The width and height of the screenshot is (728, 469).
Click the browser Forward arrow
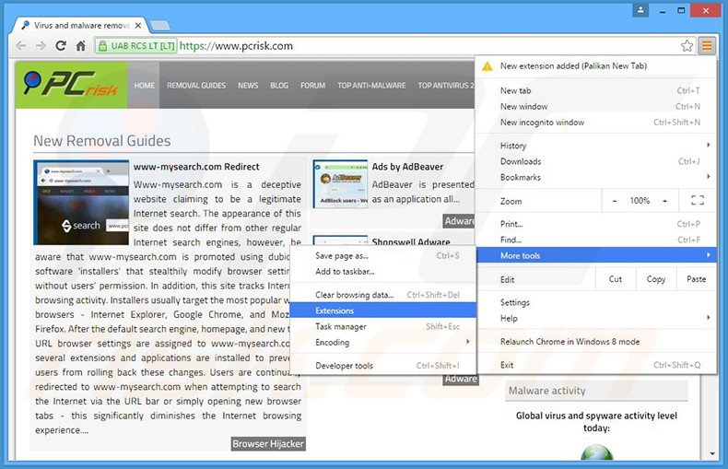[41, 45]
